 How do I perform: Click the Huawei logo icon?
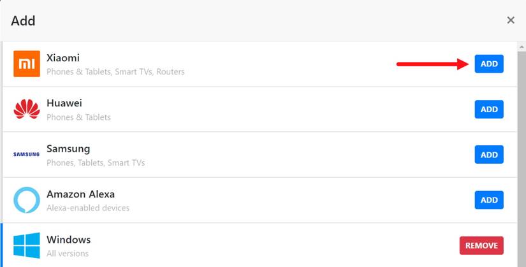[27, 109]
